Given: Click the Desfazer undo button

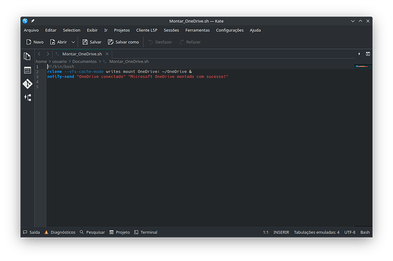Looking at the screenshot, I should pyautogui.click(x=160, y=42).
